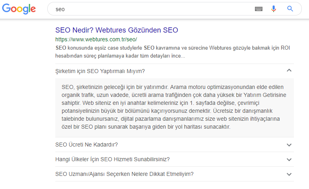The image size is (309, 189).
Task: Open the on-screen keyboard icon
Action: [258, 9]
